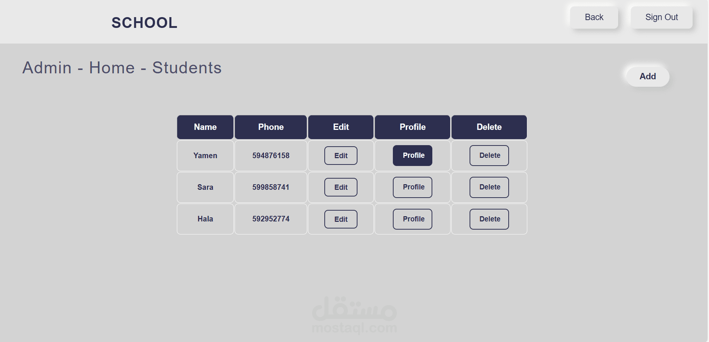Delete the student named Yamen
This screenshot has height=342, width=709.
[489, 156]
